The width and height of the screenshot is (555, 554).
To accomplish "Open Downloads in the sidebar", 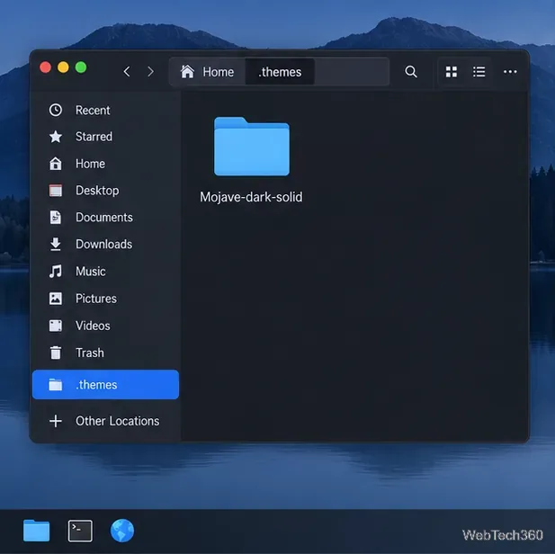I will point(105,245).
